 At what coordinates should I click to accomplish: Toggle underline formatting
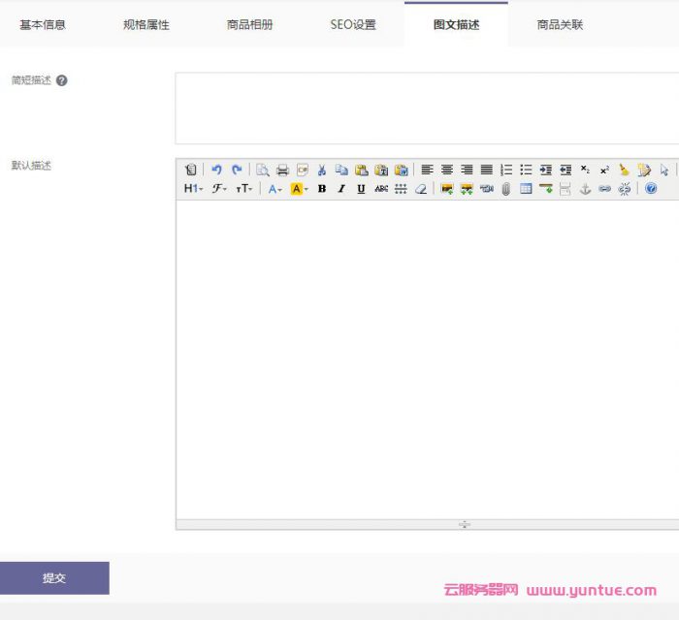(361, 189)
